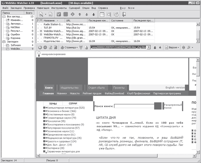Click the address field with the htm path
Viewport: 201px width, 163px height.
point(119,47)
